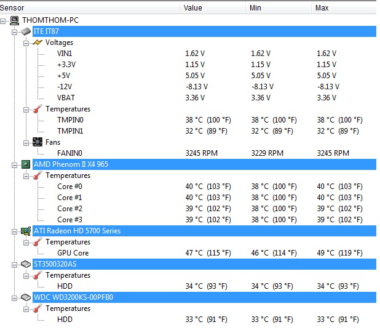The width and height of the screenshot is (380, 330).
Task: Click TMPIN0 value 38 °C (100 °F)
Action: coord(208,120)
